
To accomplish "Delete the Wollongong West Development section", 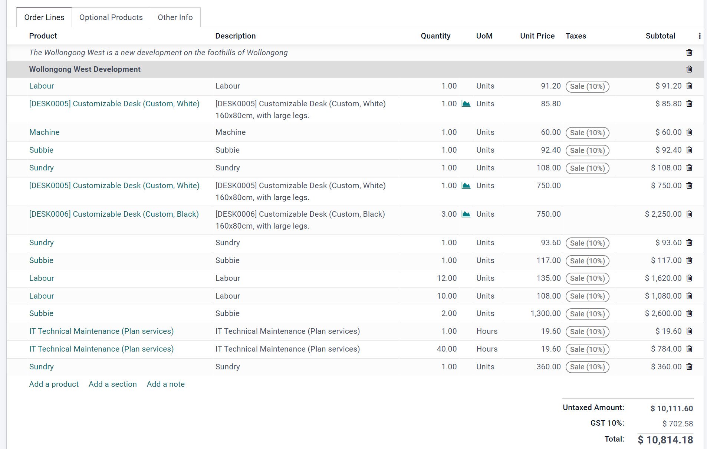I will 689,69.
